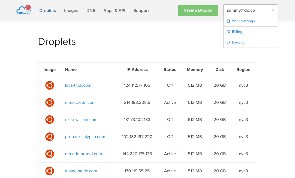Select IP address 124.112.77.105
Viewport: 295px width, 178px height.
tap(137, 85)
